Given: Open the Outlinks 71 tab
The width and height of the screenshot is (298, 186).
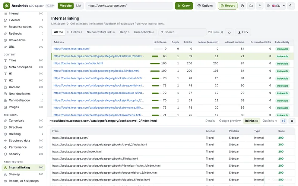Looking at the screenshot, I should click(x=270, y=121).
